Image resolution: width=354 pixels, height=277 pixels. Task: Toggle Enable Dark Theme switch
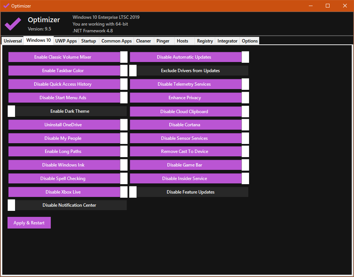67,111
